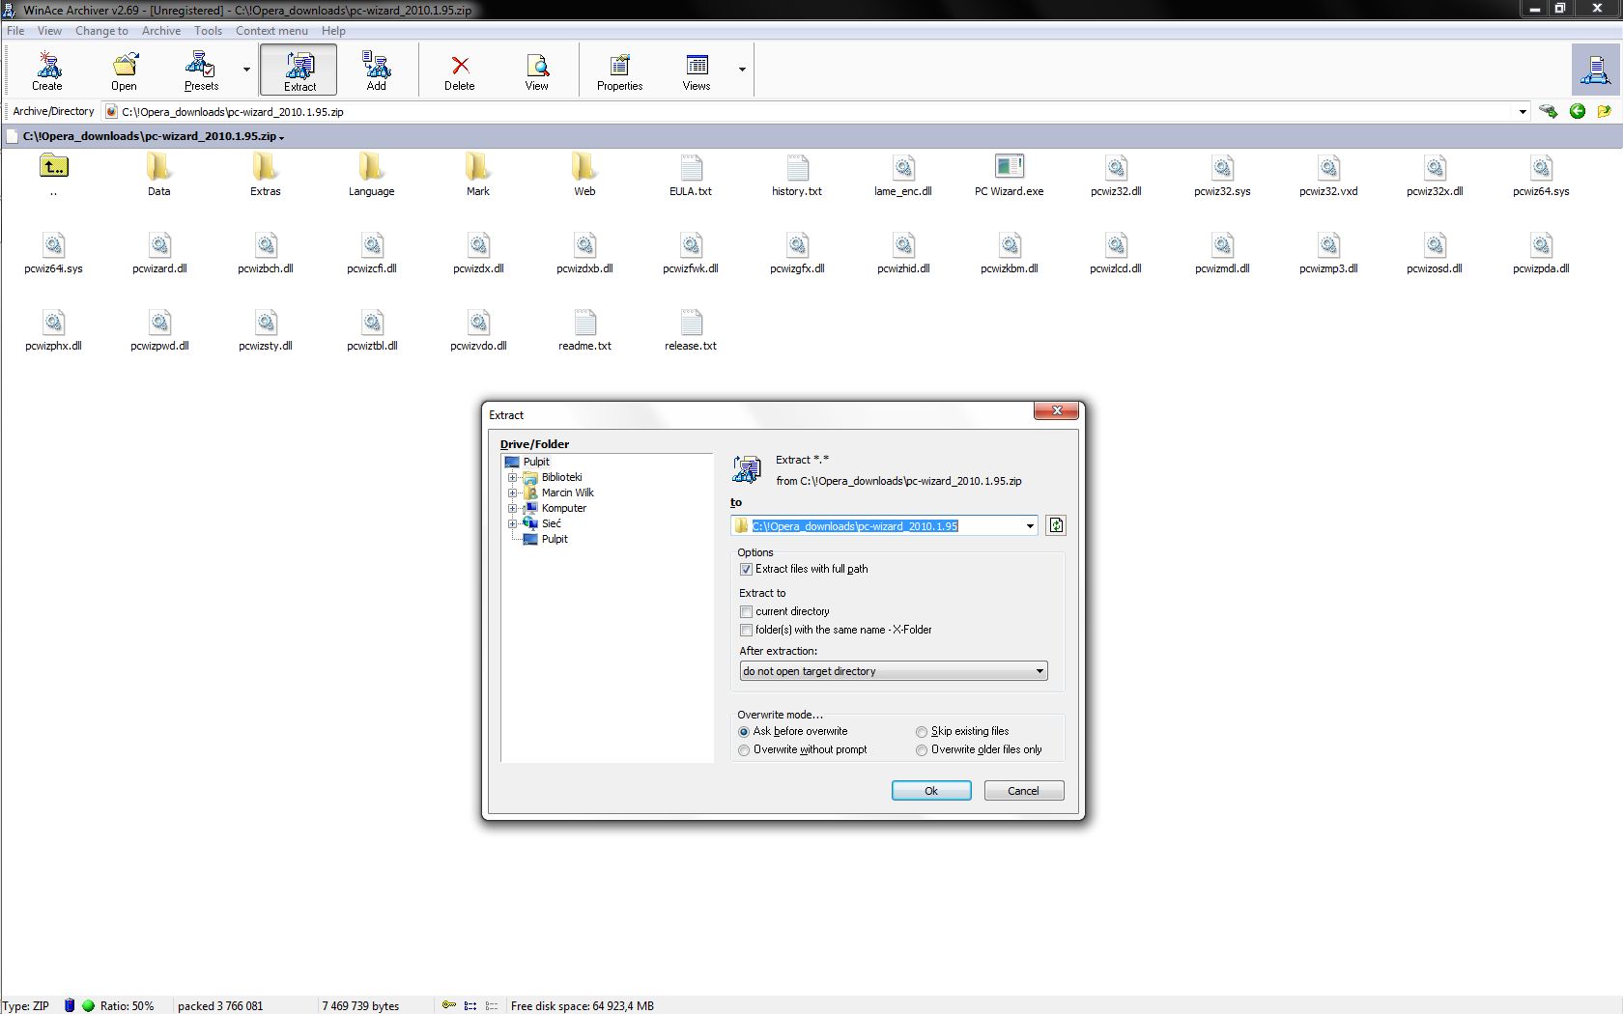Open the After extraction dropdown
Screen dimensions: 1623x1014
tap(894, 671)
